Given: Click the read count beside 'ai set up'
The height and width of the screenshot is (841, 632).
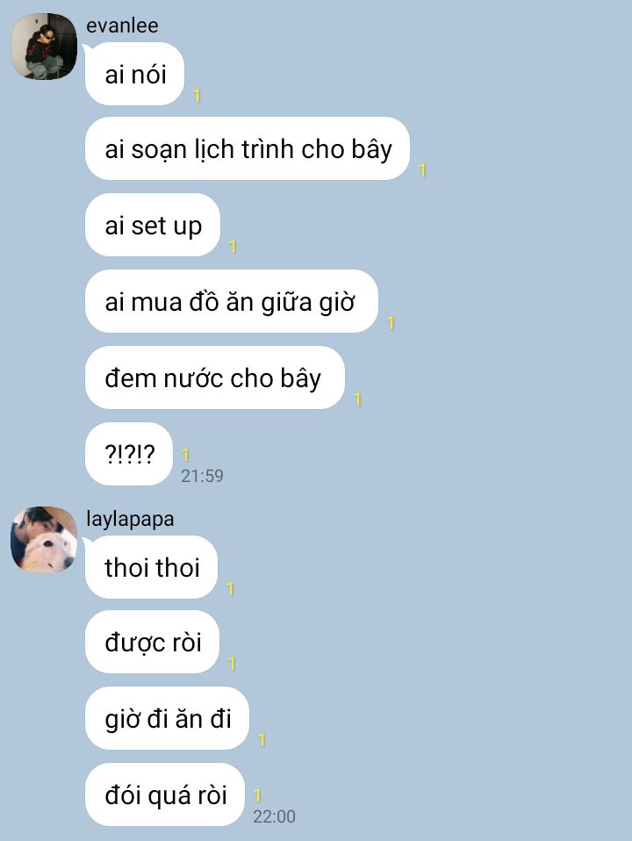Looking at the screenshot, I should point(233,247).
